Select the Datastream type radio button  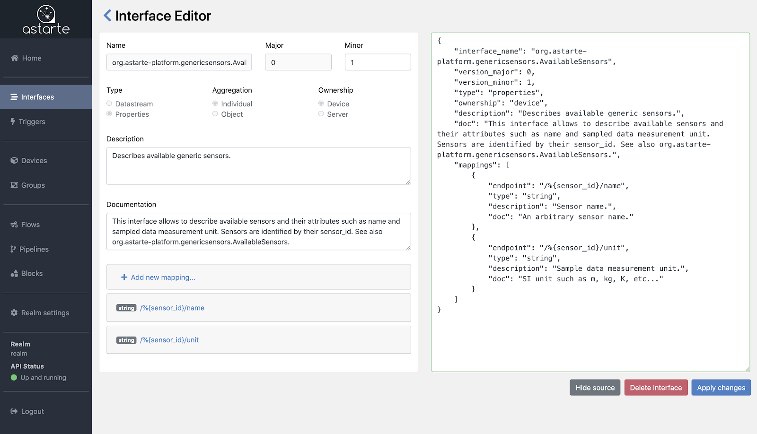pyautogui.click(x=109, y=104)
